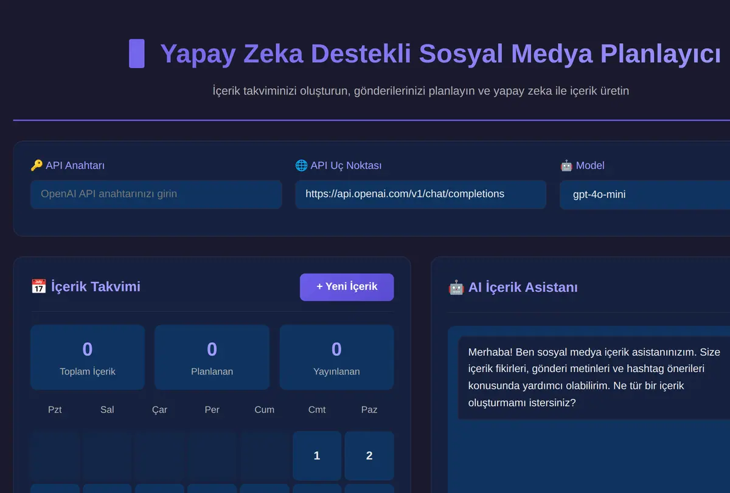Viewport: 730px width, 493px height.
Task: Select calendar day 1
Action: tap(317, 456)
